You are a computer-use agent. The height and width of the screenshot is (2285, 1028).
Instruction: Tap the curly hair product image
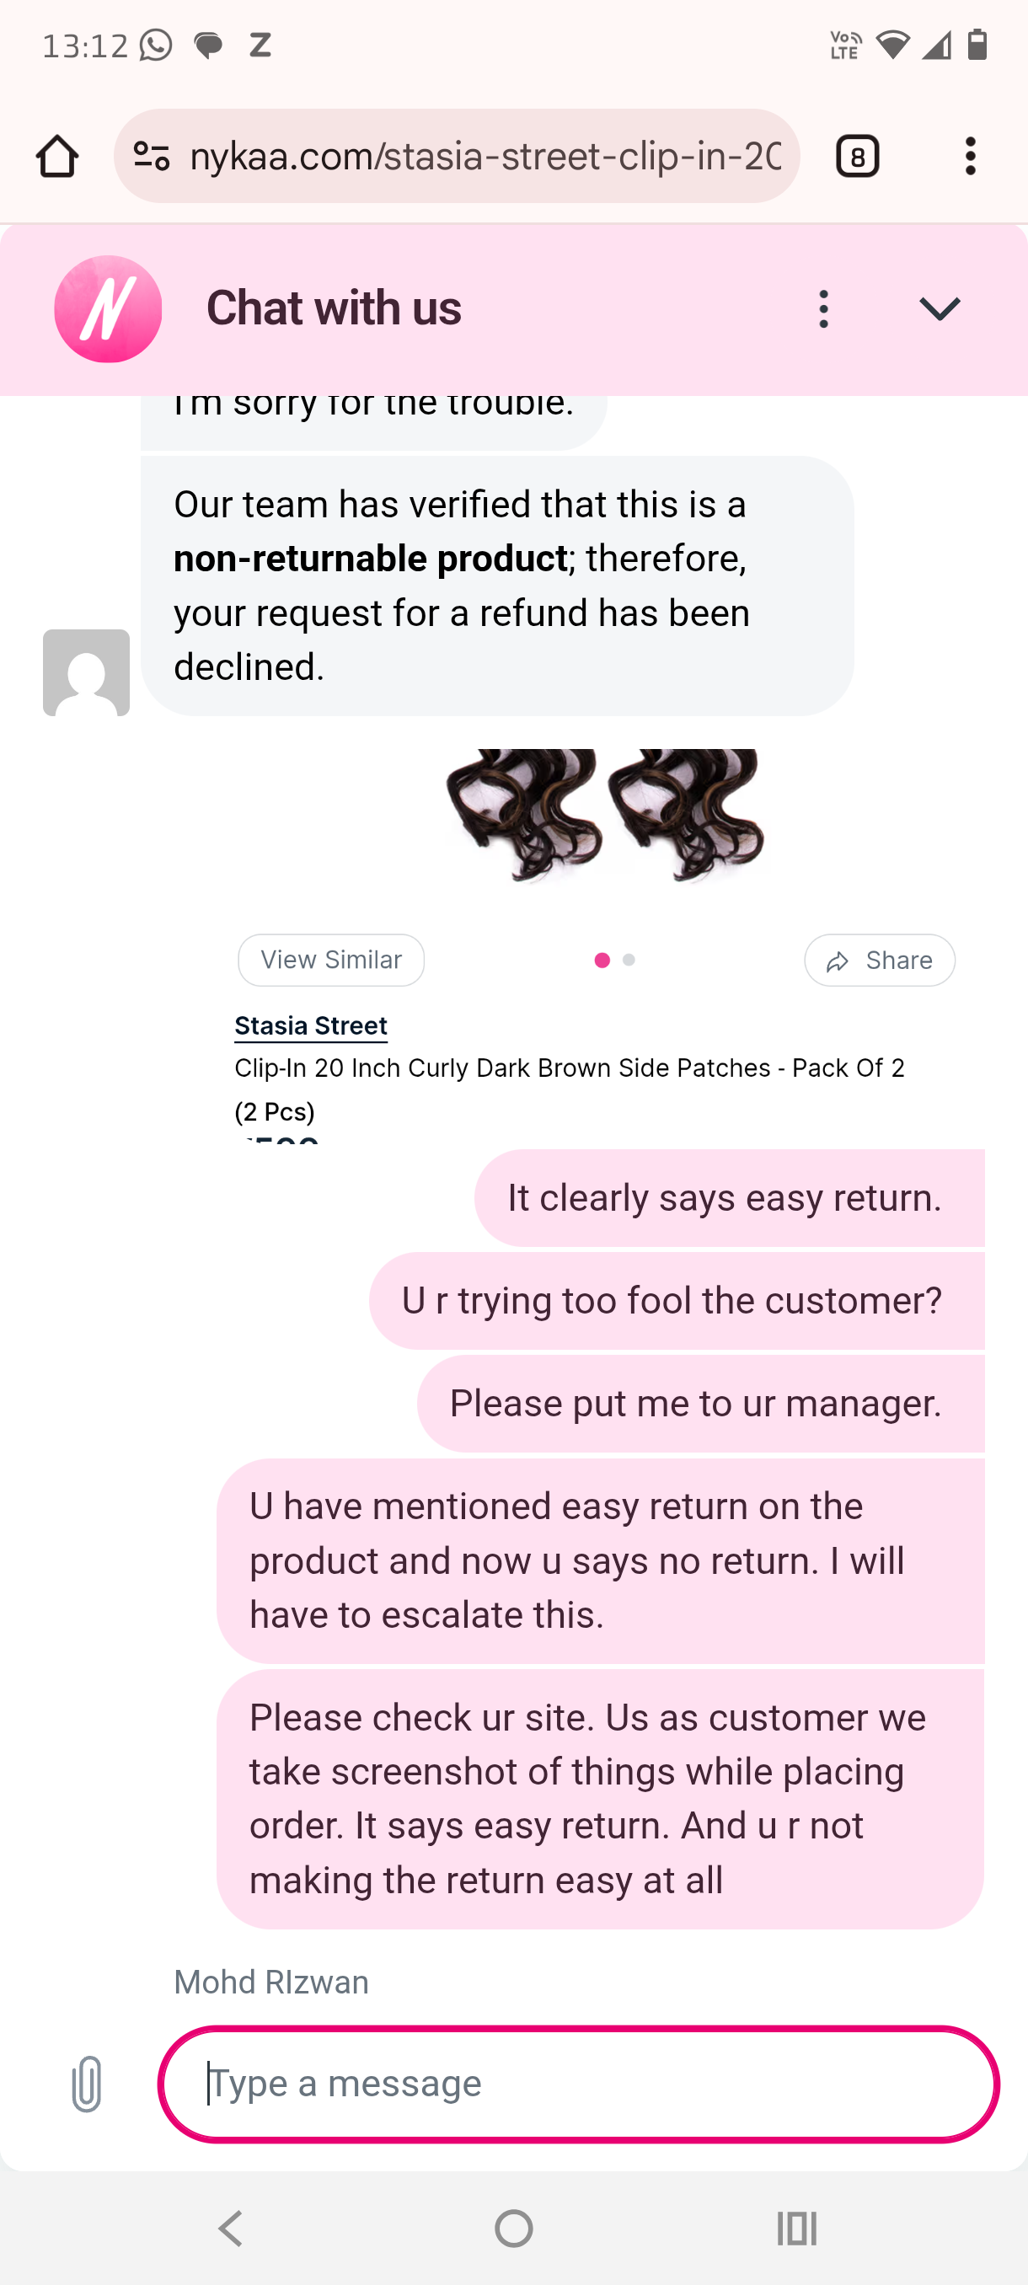[x=605, y=814]
